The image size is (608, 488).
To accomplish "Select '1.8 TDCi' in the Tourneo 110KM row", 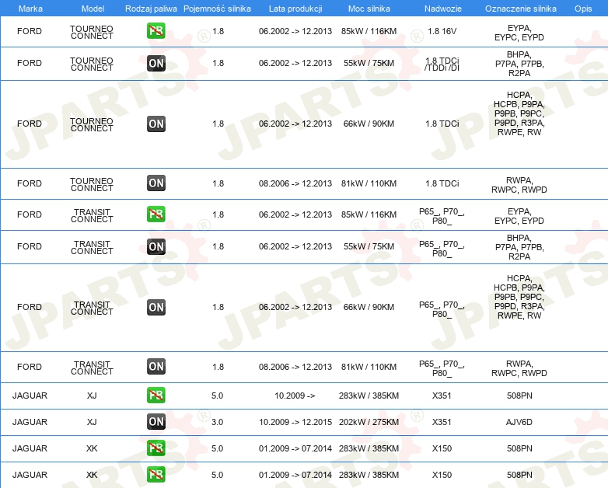I will pos(442,183).
